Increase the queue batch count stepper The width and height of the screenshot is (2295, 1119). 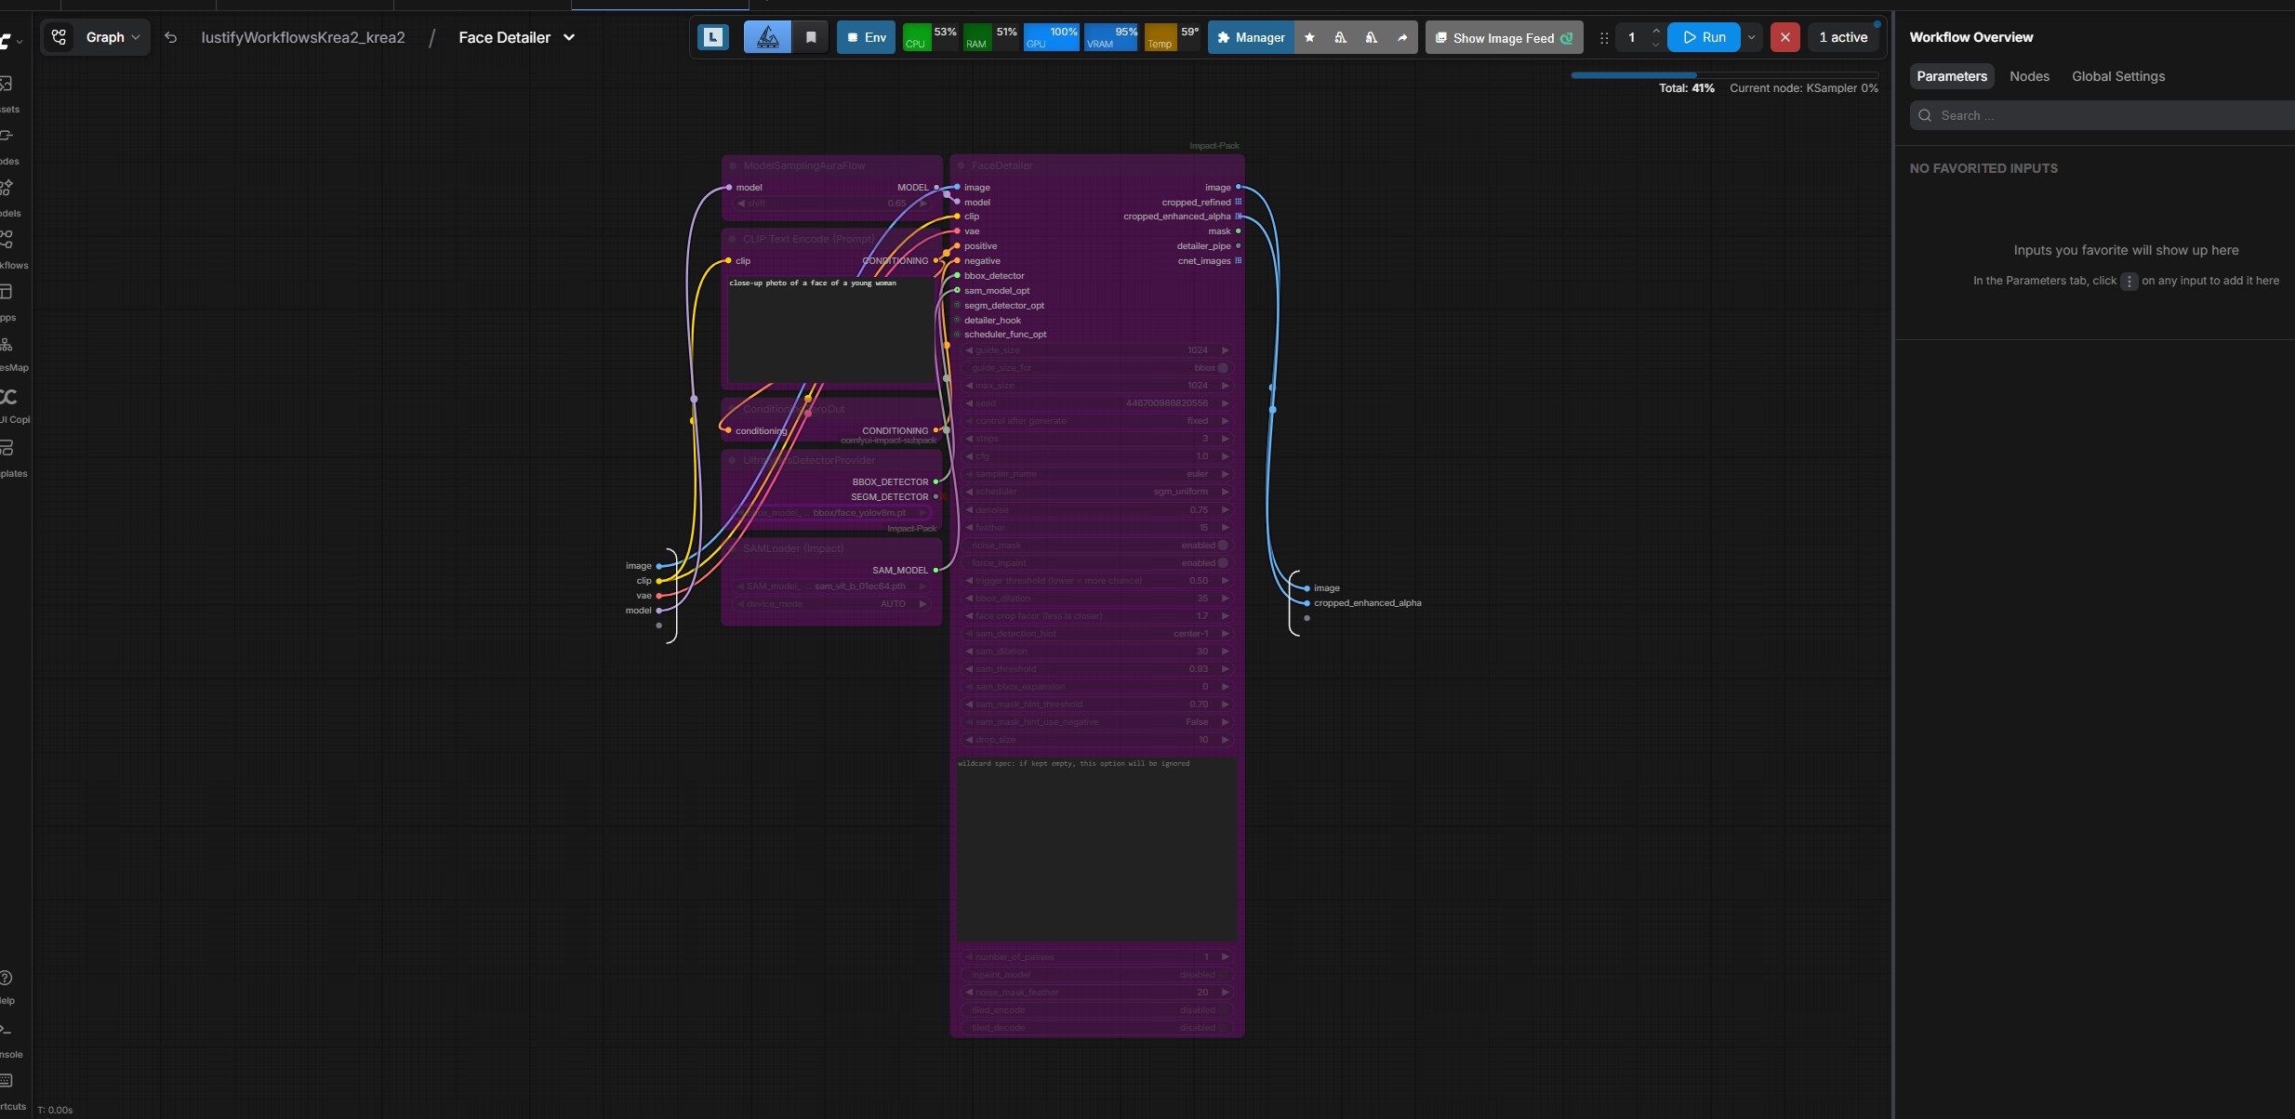[x=1656, y=31]
